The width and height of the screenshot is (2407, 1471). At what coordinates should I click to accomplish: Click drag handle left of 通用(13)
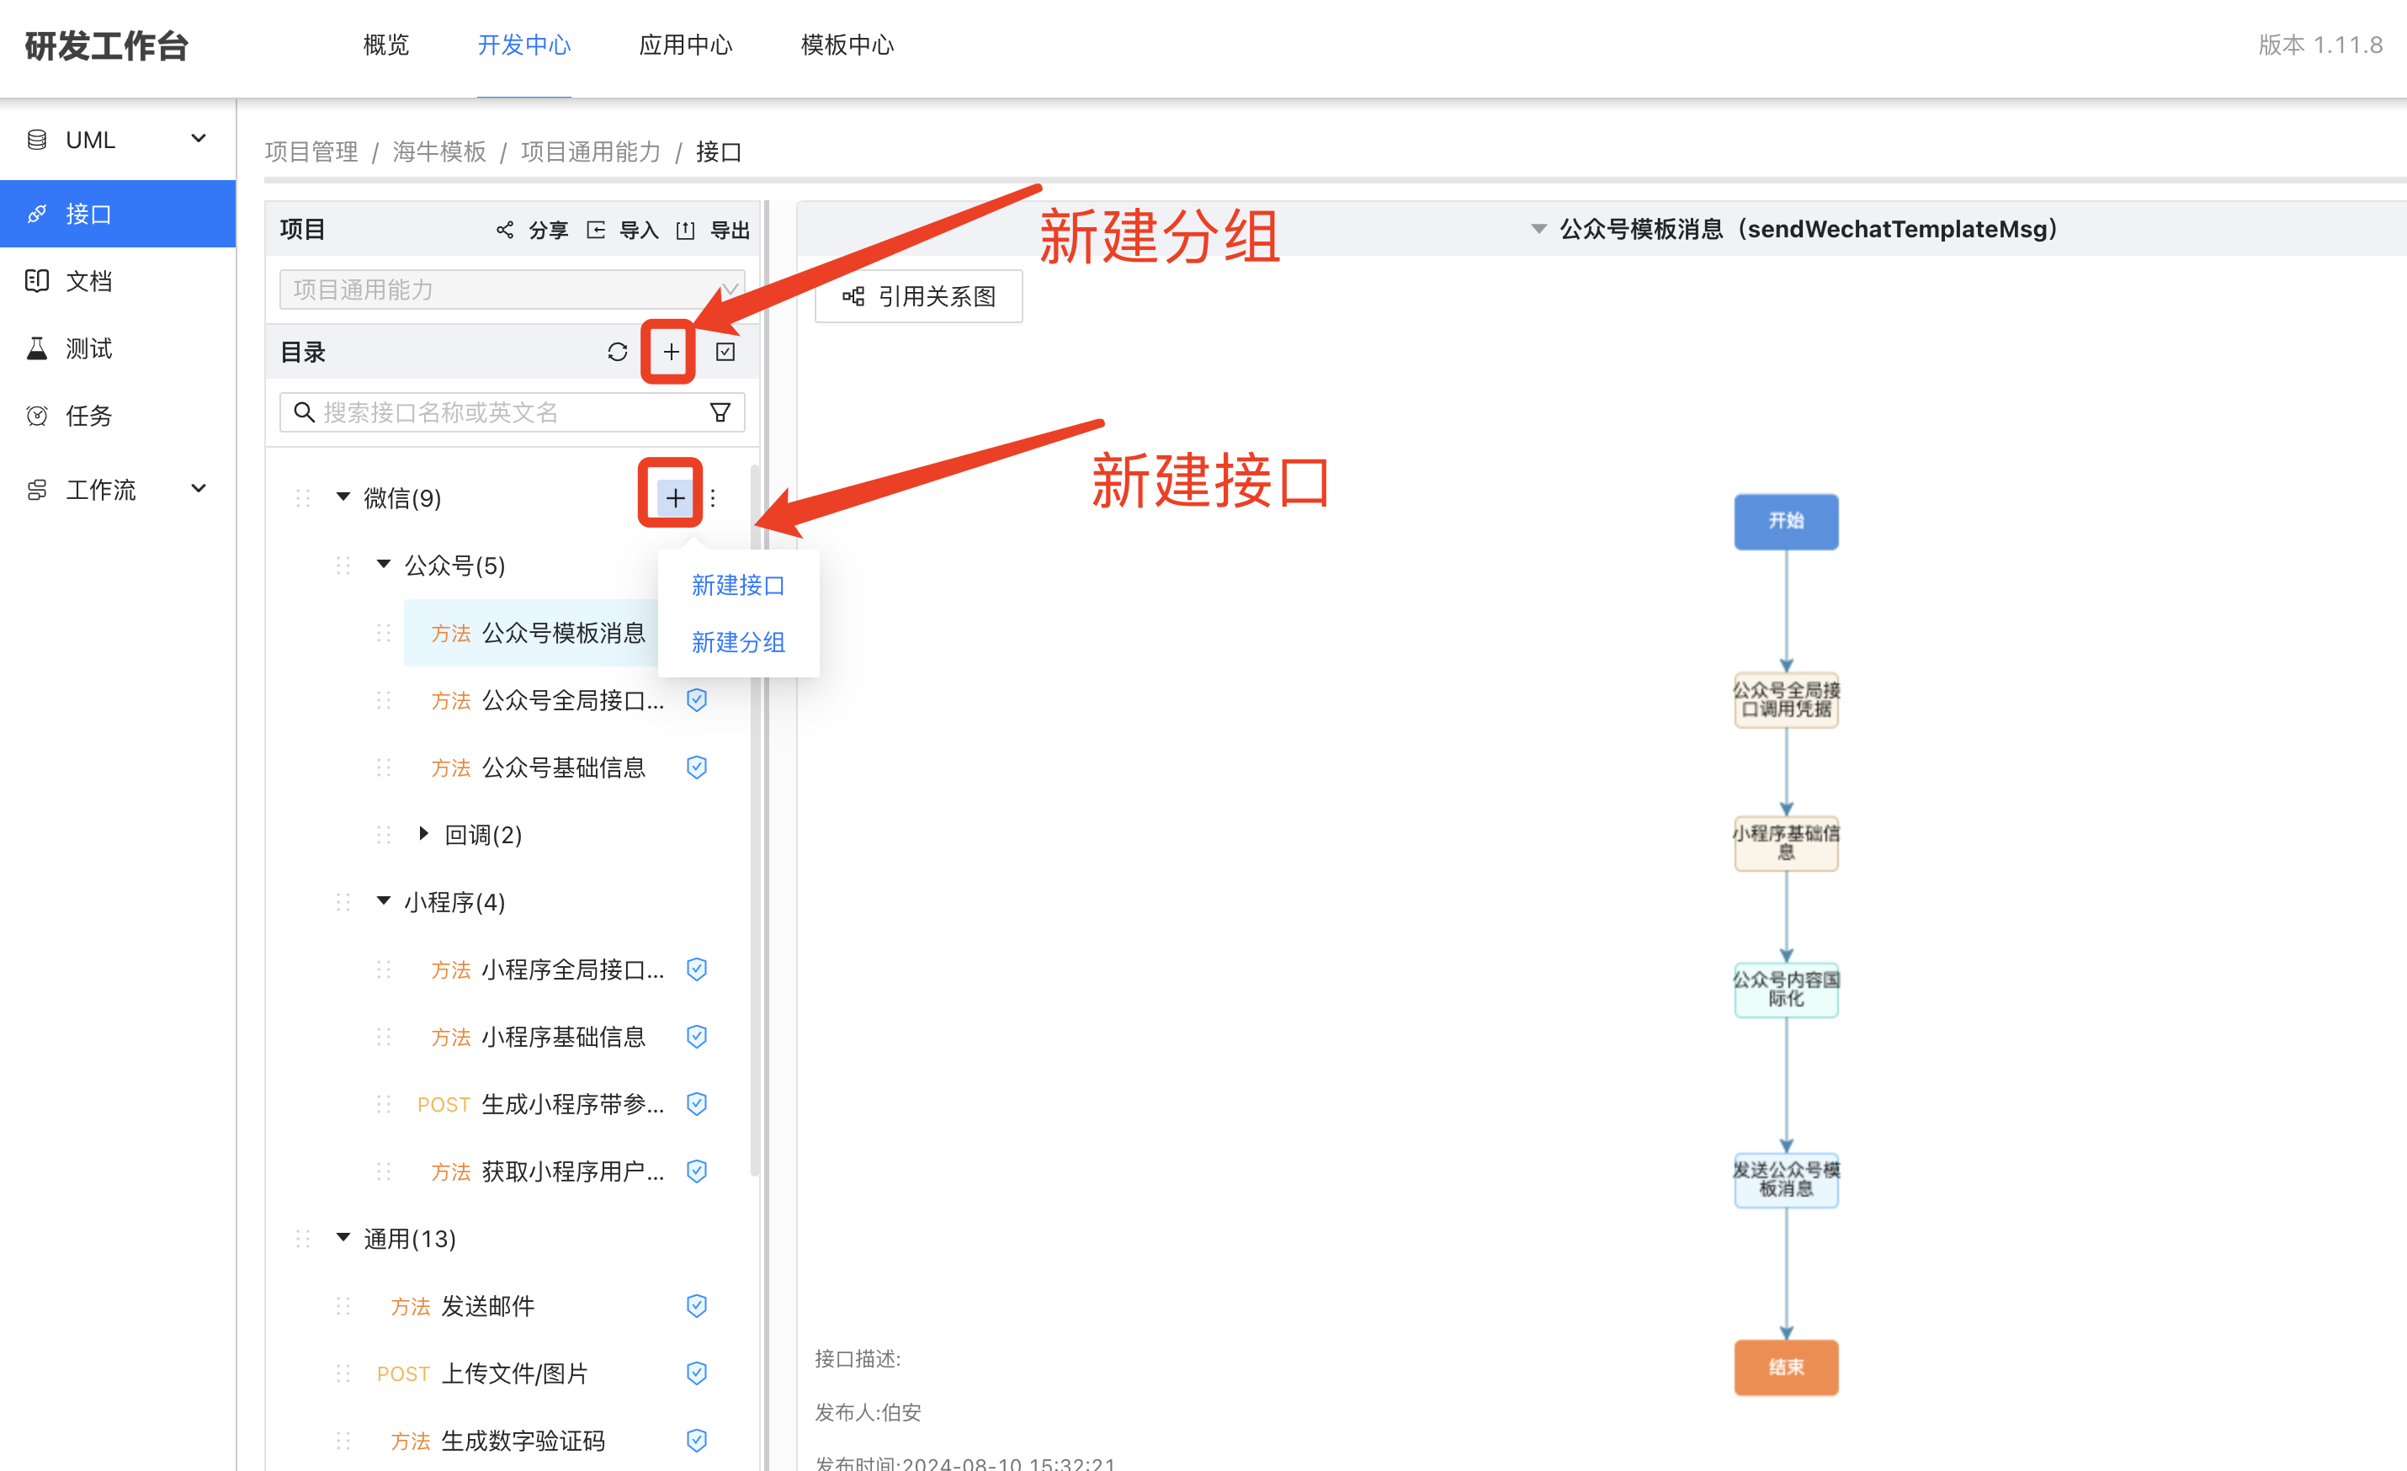(x=303, y=1239)
